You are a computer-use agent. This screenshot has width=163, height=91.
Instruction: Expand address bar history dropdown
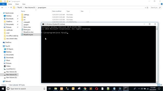pos(145,8)
